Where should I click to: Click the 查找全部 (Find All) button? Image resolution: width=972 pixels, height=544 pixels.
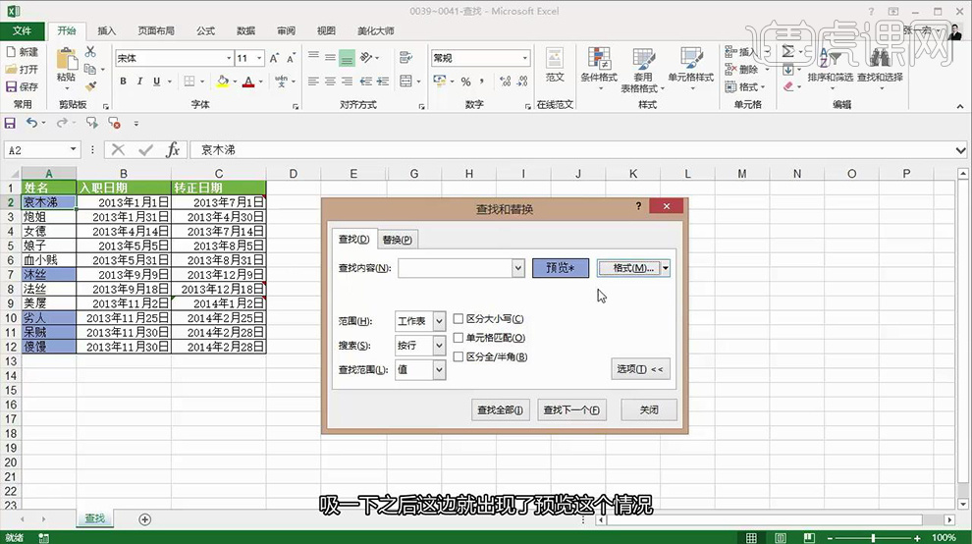[501, 410]
